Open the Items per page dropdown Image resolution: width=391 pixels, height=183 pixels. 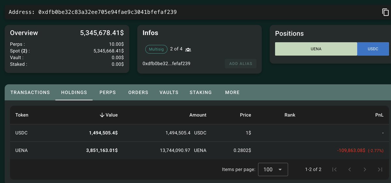(x=273, y=169)
